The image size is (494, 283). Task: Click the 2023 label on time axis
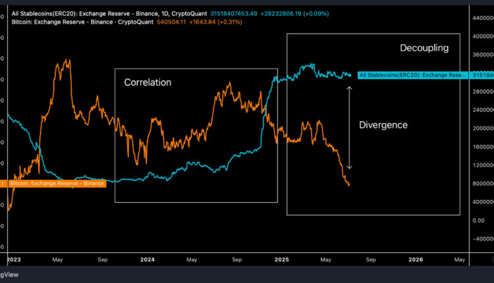click(x=13, y=260)
